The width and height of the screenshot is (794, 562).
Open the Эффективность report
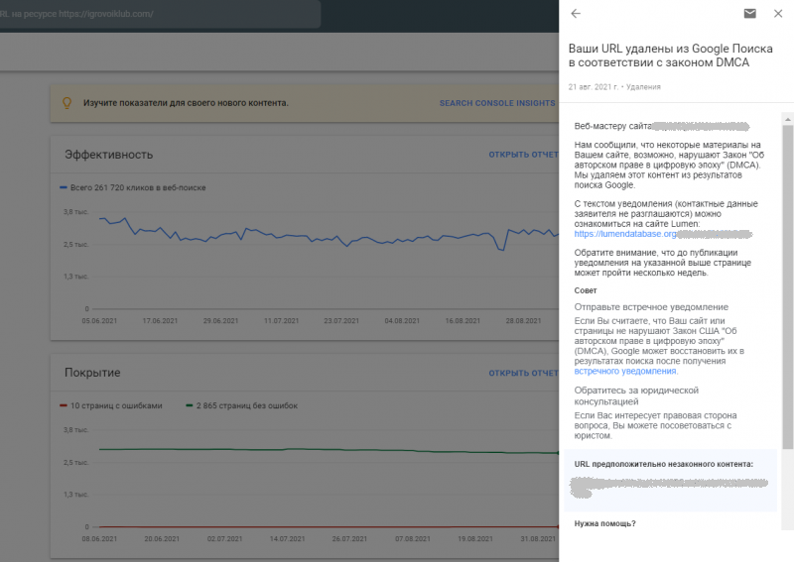tap(523, 155)
